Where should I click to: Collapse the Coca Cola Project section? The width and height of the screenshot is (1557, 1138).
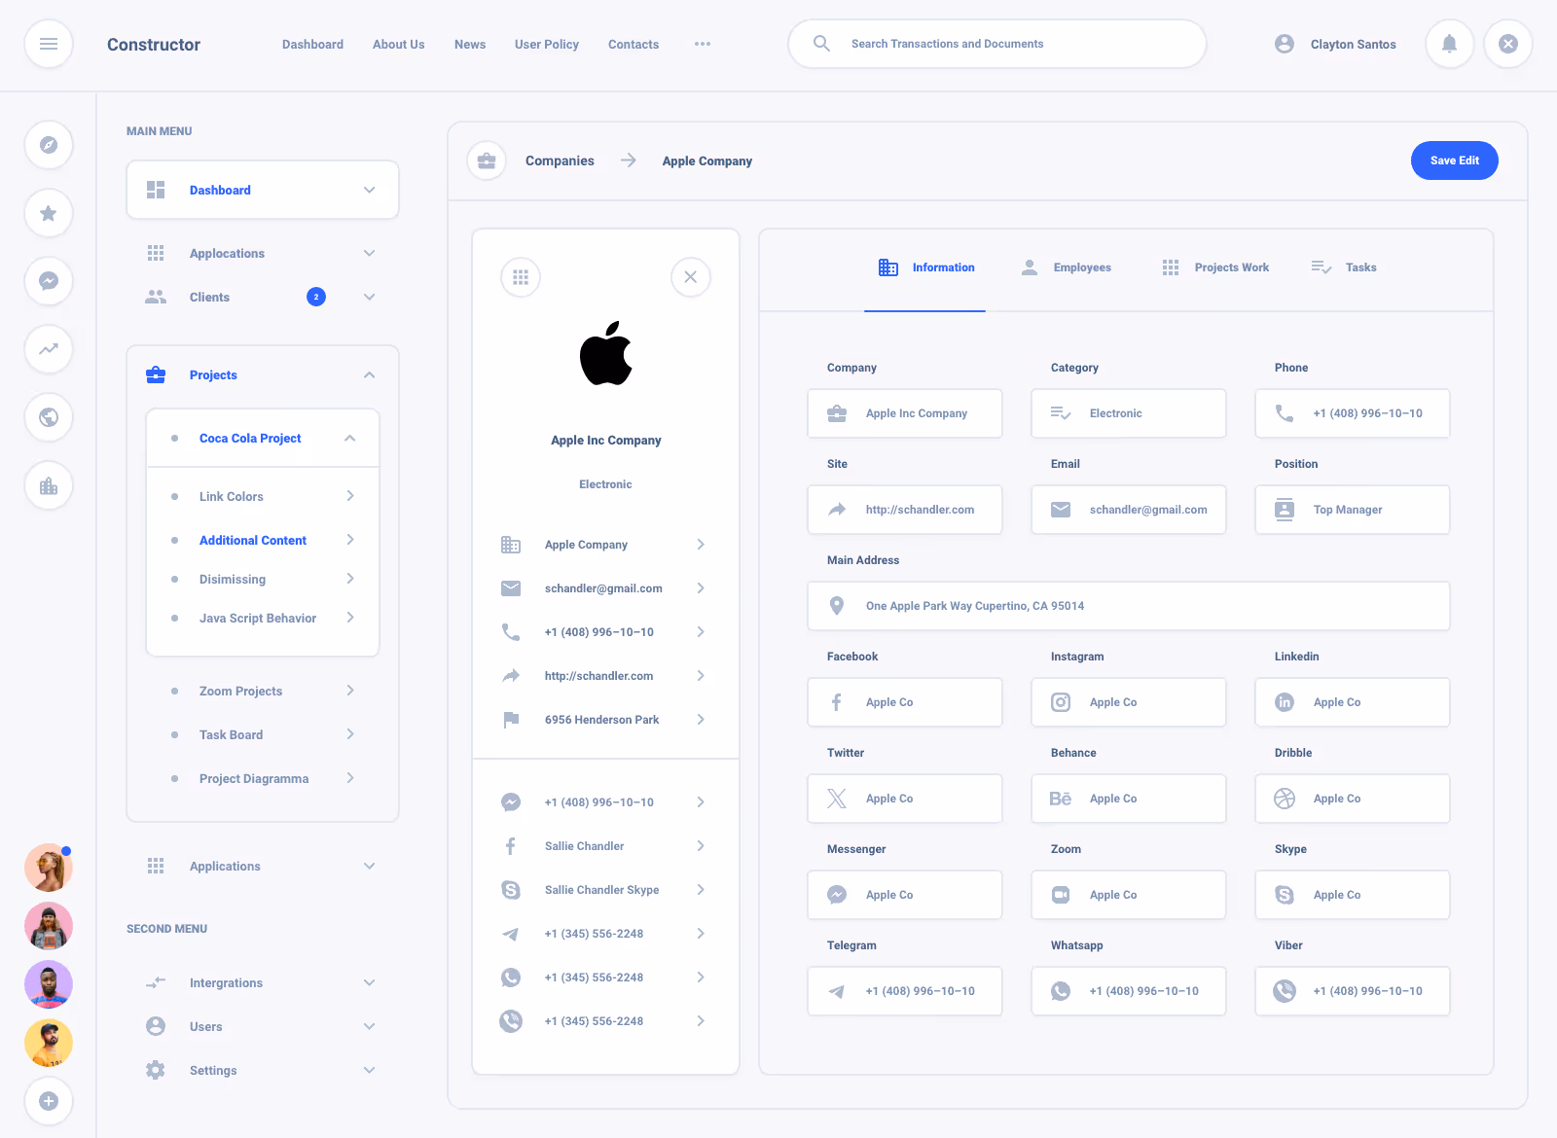pos(349,438)
